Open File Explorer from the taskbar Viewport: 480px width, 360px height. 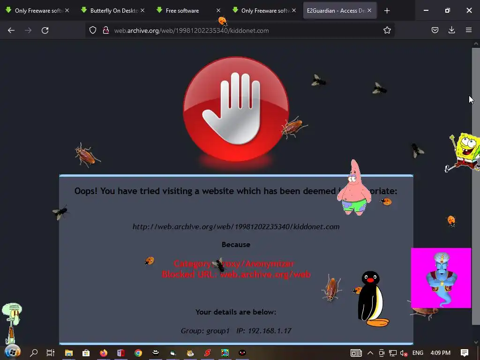click(68, 352)
